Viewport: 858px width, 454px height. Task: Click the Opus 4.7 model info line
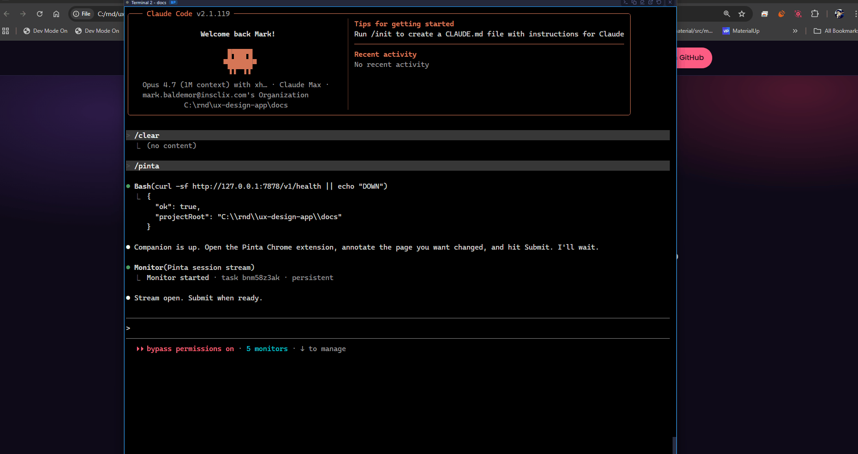(x=236, y=84)
